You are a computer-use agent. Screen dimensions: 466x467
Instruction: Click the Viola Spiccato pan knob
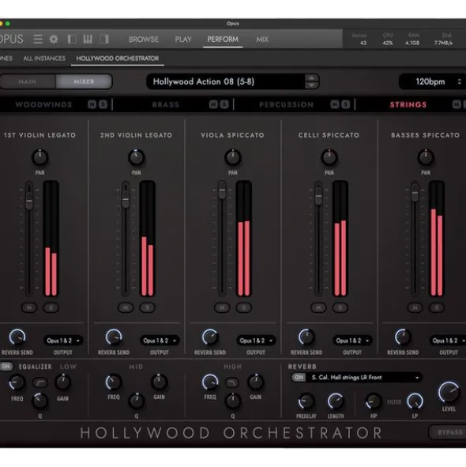233,157
